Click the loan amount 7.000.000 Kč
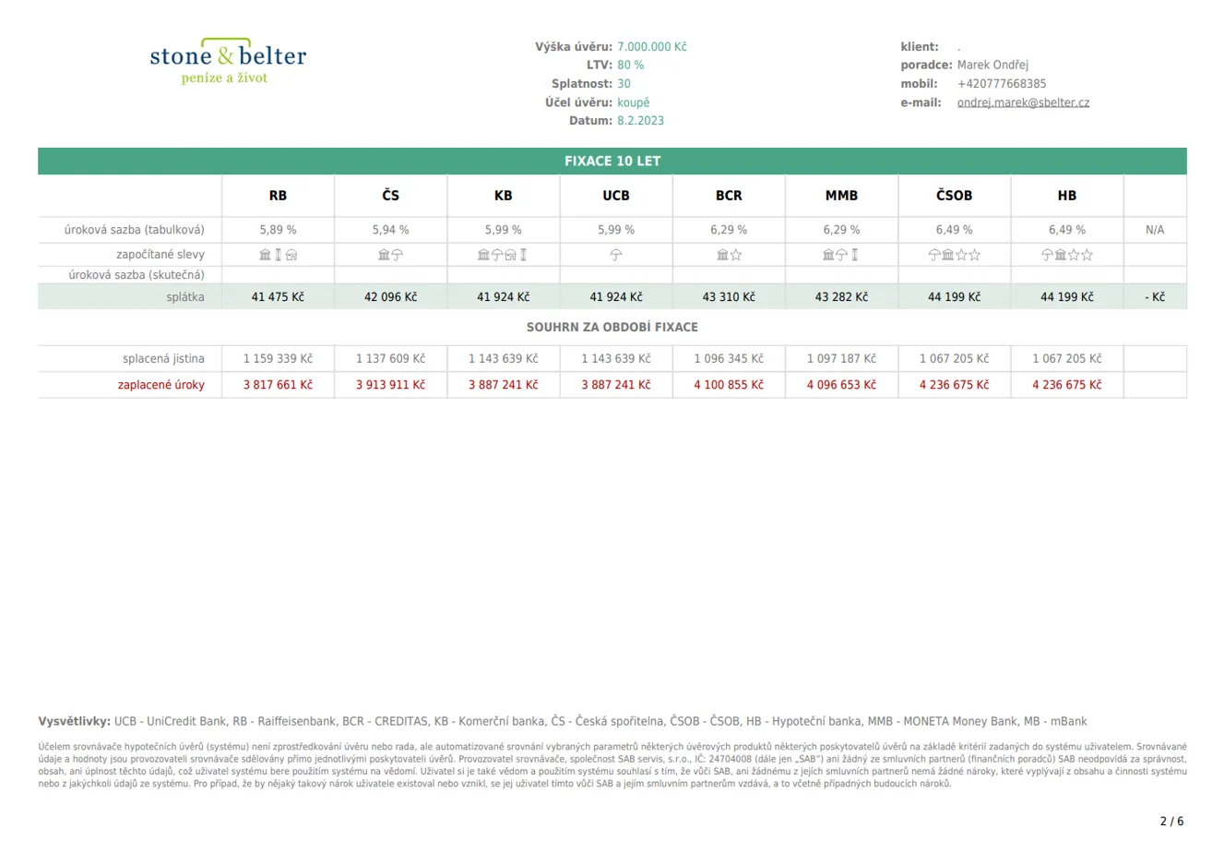The height and width of the screenshot is (864, 1224). point(651,47)
